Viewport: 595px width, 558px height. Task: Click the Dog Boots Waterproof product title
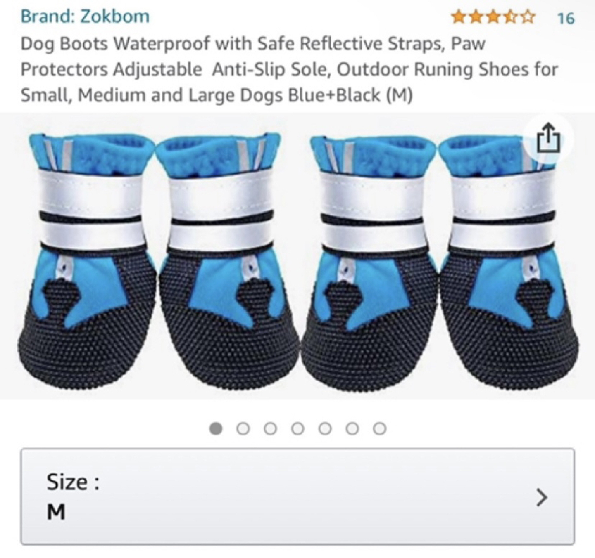coord(289,69)
